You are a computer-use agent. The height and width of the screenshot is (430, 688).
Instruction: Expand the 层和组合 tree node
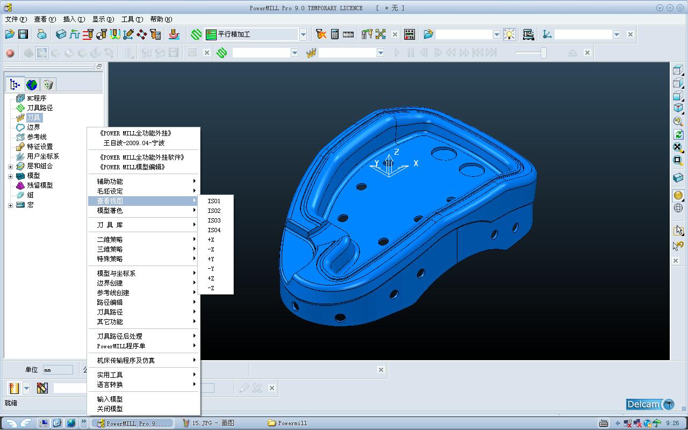[10, 167]
